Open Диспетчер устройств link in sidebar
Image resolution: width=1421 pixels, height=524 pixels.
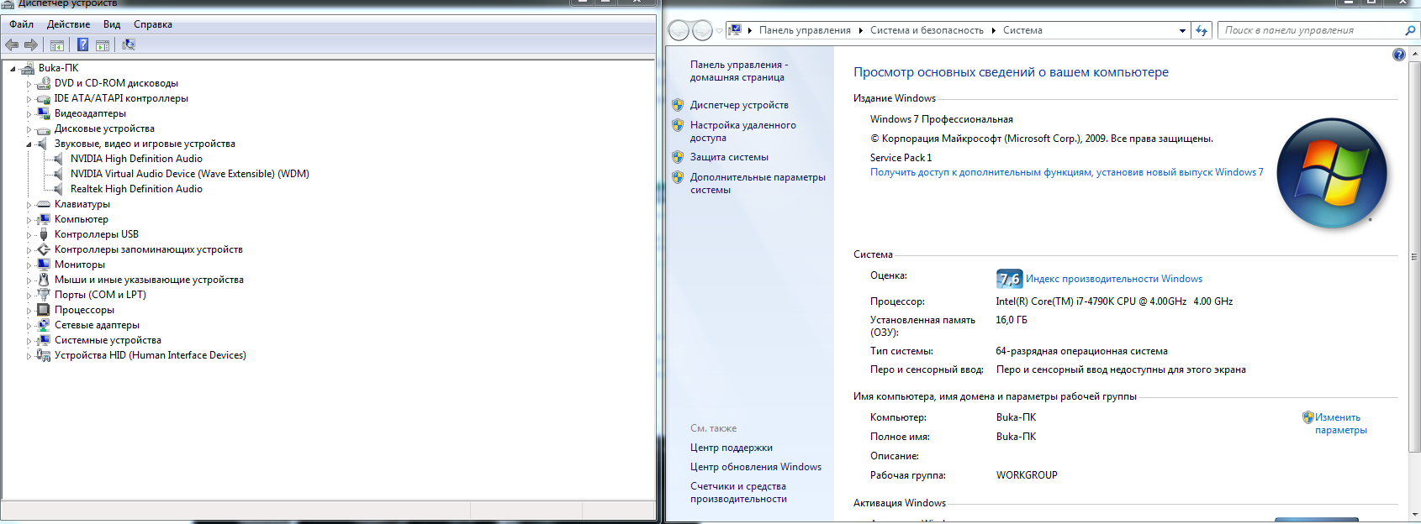pyautogui.click(x=739, y=105)
